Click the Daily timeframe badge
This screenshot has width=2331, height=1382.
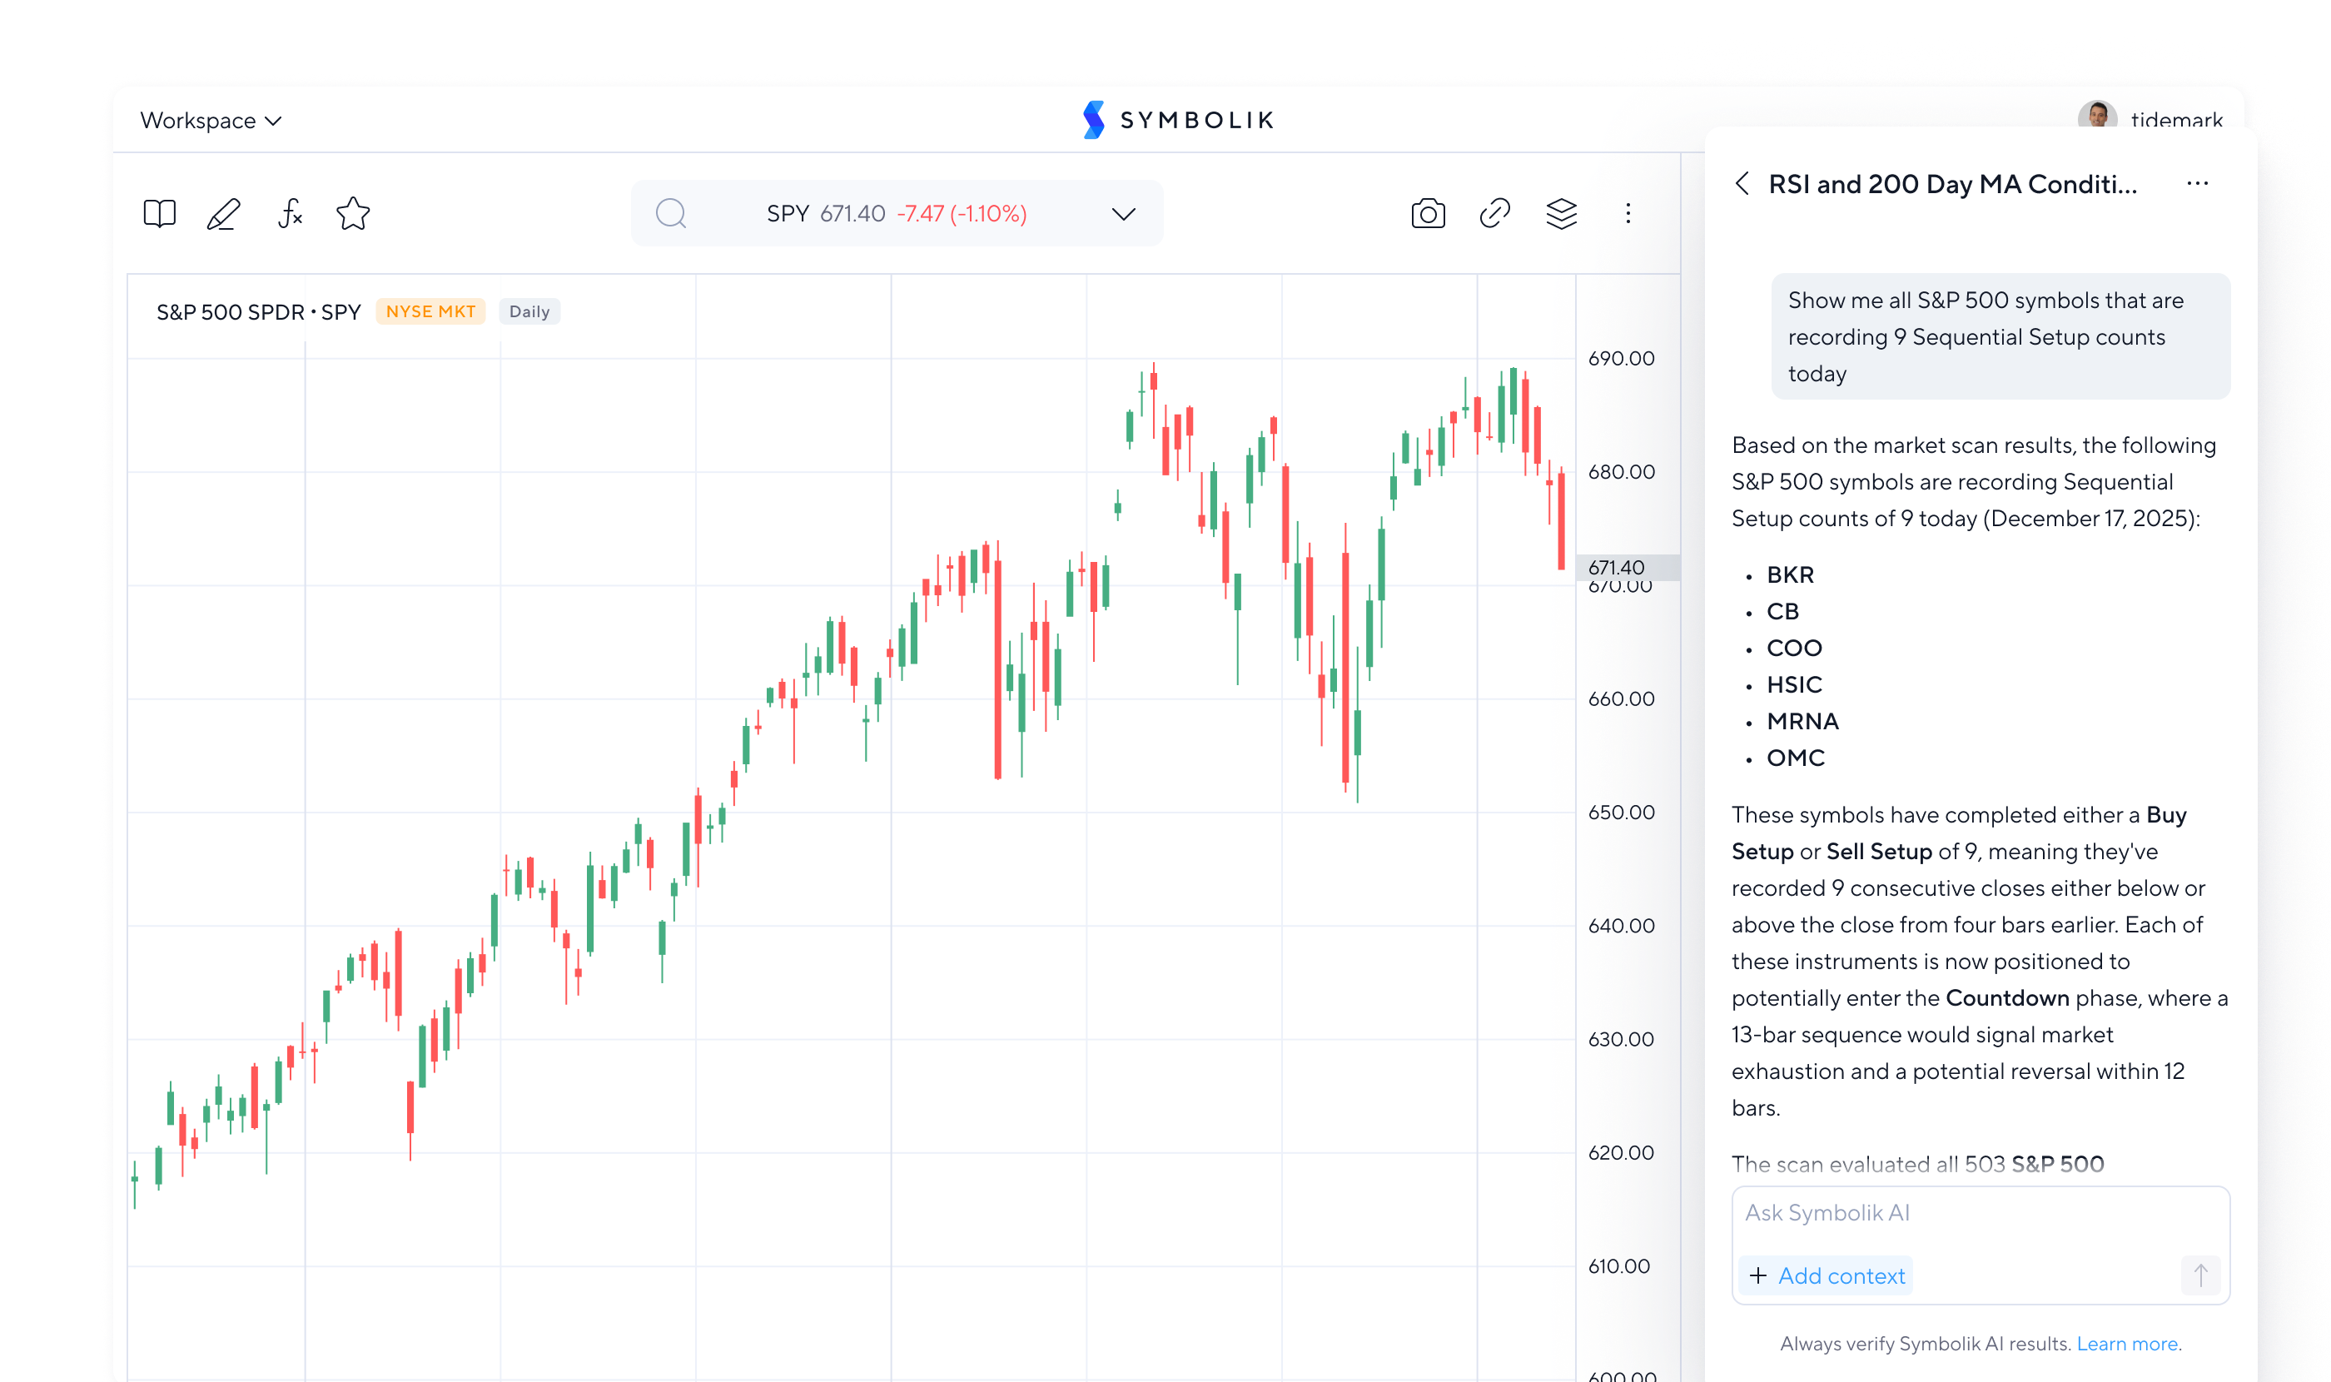pyautogui.click(x=529, y=311)
